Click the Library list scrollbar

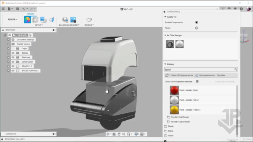point(237,111)
